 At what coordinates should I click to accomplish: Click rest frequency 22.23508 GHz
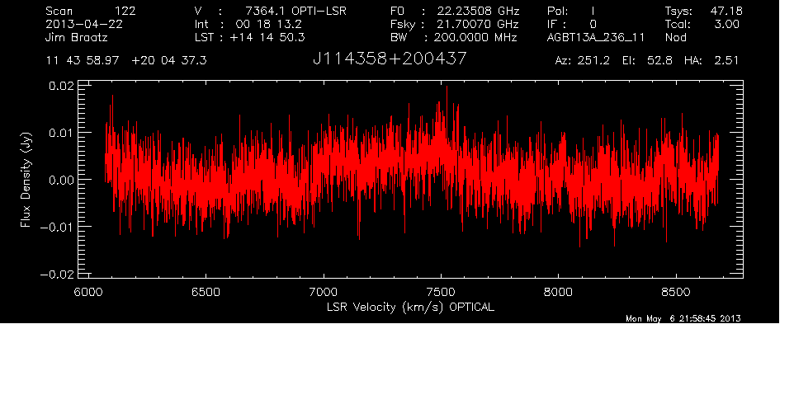479,11
